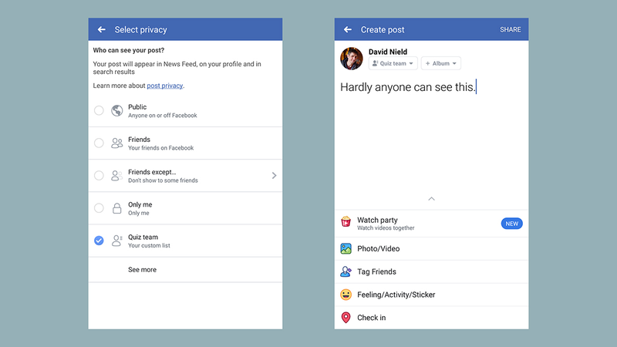617x347 pixels.
Task: Tap the SHARE button
Action: pos(511,29)
